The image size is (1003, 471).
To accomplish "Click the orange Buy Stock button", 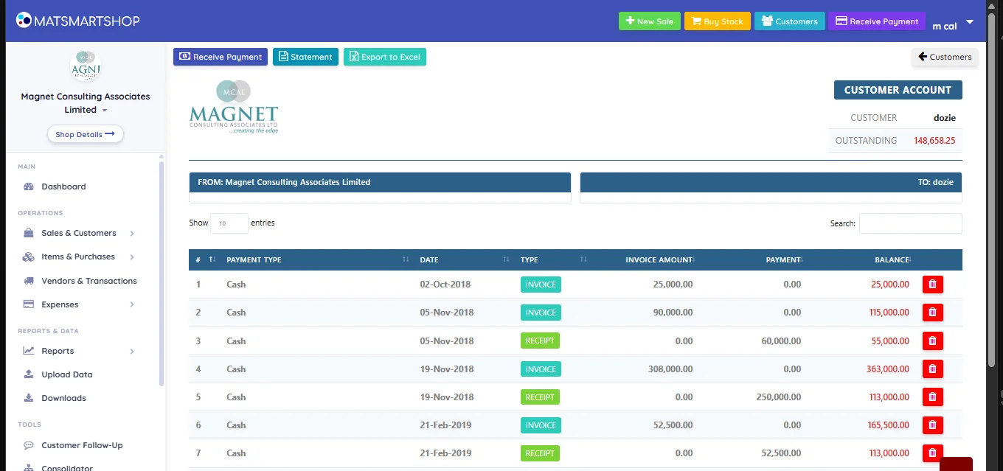I will pyautogui.click(x=717, y=21).
